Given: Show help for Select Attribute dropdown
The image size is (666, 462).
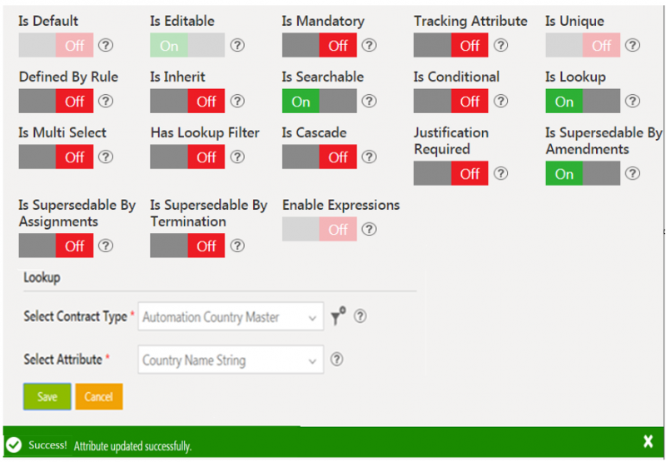Looking at the screenshot, I should [337, 360].
